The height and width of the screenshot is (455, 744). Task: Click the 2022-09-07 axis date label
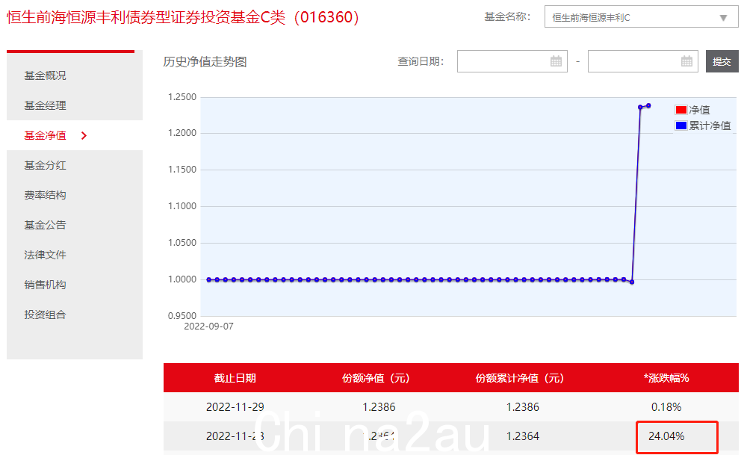pos(208,326)
